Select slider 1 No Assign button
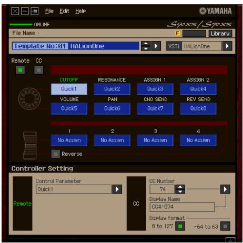 (69, 140)
